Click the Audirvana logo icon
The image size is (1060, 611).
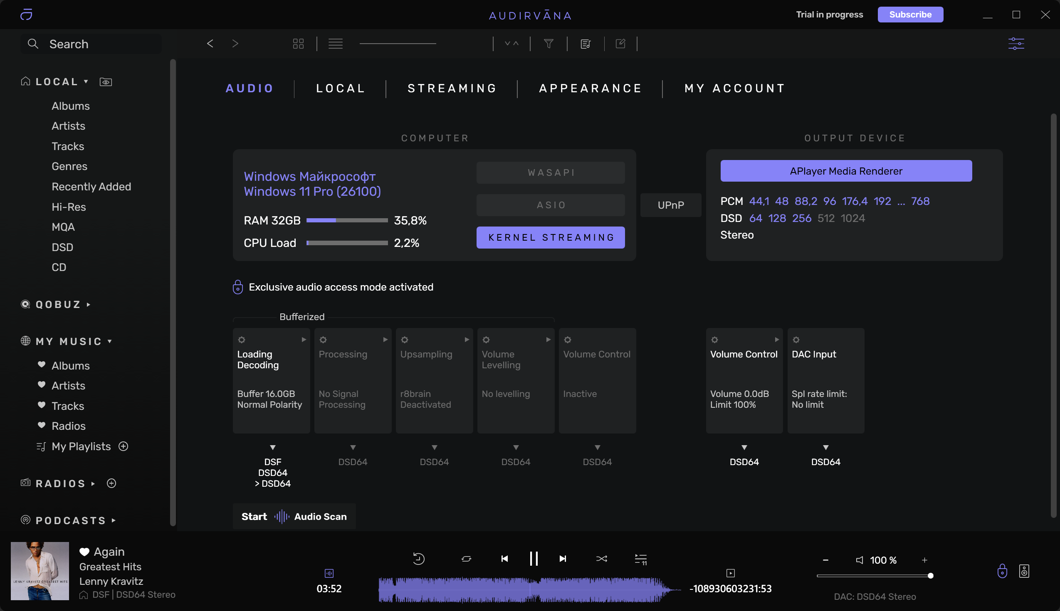(27, 14)
